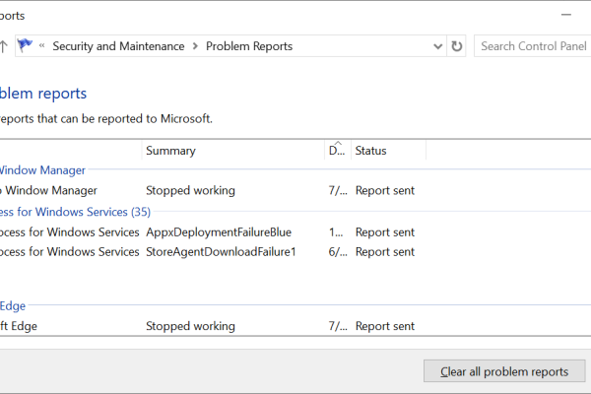The height and width of the screenshot is (394, 591).
Task: Open the address bar history dropdown
Action: 437,46
